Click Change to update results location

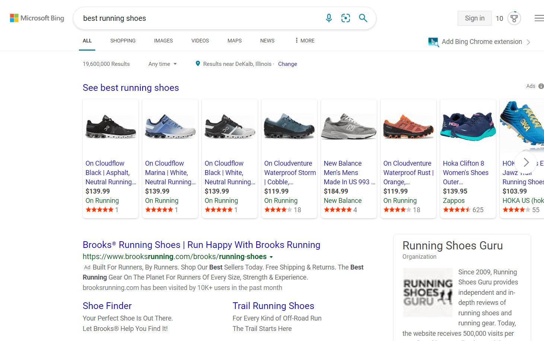(x=287, y=64)
